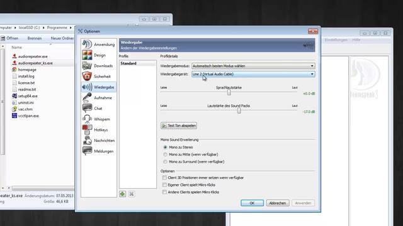Open the Nachrichten settings icon

pos(87,141)
